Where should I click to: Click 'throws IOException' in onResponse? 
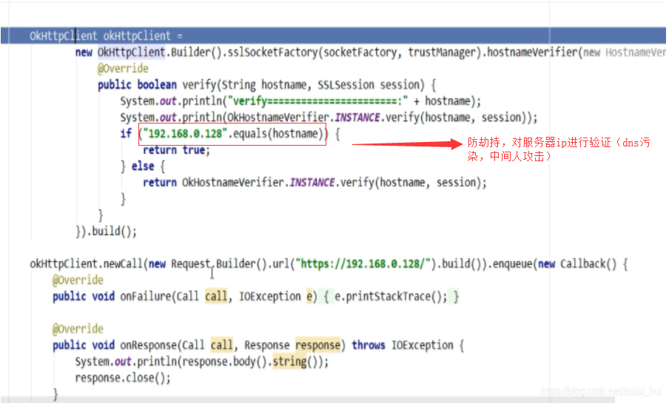(403, 345)
